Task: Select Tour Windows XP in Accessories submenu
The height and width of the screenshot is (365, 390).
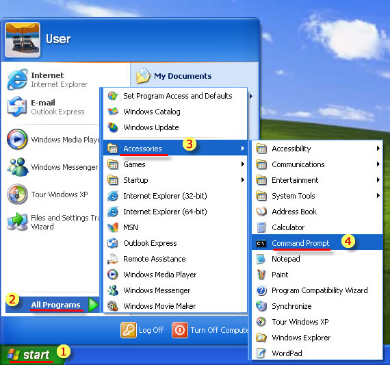Action: coord(317,322)
